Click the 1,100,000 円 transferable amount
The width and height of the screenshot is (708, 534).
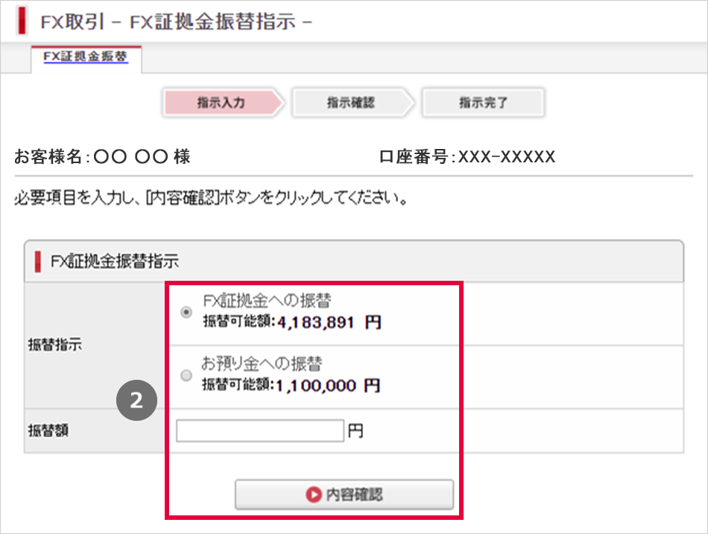329,386
